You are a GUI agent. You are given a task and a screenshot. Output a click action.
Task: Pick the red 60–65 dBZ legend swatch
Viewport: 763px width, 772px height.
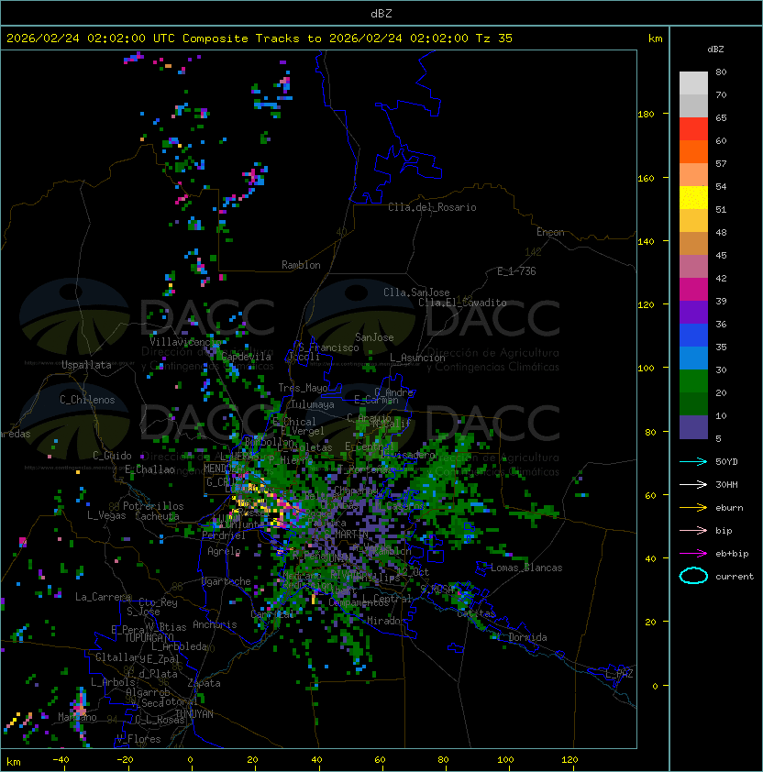pyautogui.click(x=693, y=129)
